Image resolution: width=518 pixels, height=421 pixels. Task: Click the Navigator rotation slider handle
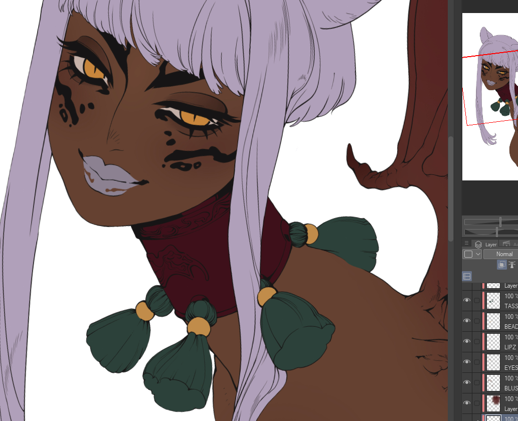pos(496,232)
